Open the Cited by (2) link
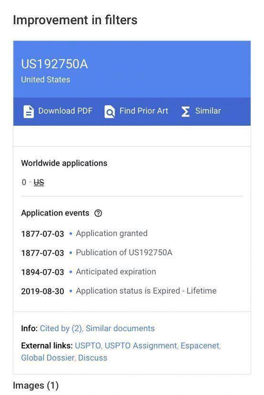264x395 pixels. [61, 328]
